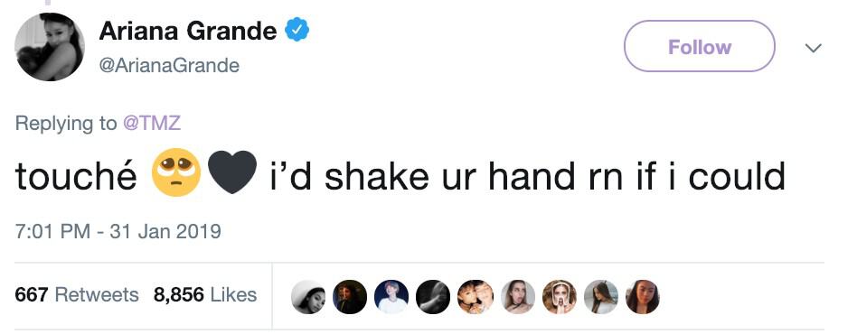
Task: Open the tweet options chevron menu
Action: [814, 48]
